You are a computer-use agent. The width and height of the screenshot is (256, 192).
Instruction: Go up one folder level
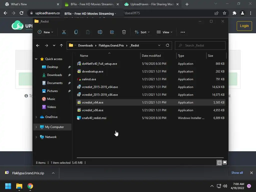pos(61,45)
